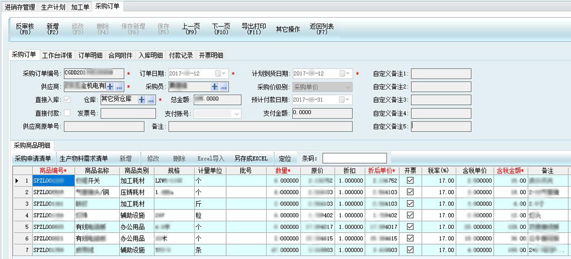The height and width of the screenshot is (259, 571).
Task: Expand the 计划到货日期 date dropdown arrow
Action: (348, 74)
